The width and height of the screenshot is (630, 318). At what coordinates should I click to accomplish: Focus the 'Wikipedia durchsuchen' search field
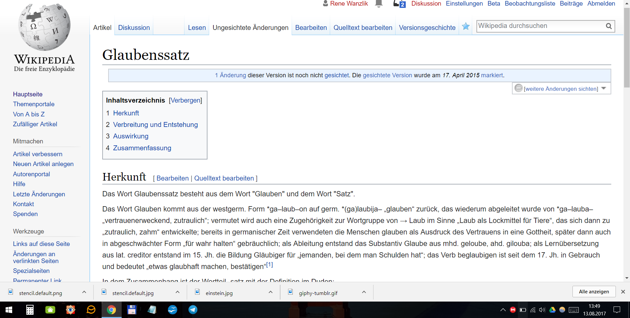(x=539, y=26)
